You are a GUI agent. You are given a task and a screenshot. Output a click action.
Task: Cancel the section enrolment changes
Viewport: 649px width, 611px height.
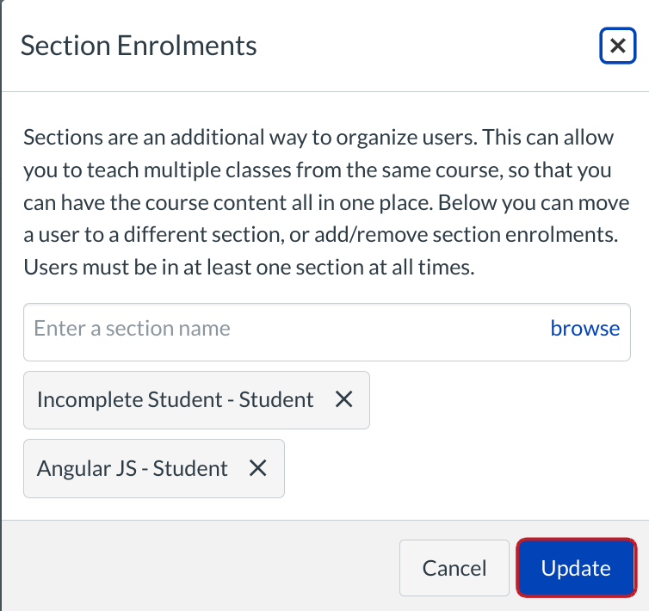[x=454, y=568]
